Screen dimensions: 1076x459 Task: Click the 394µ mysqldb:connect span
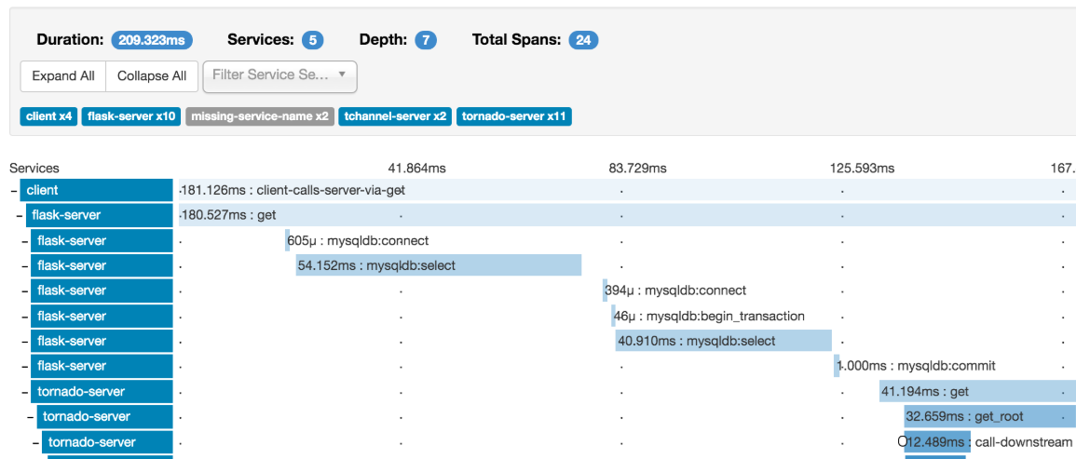pos(606,290)
